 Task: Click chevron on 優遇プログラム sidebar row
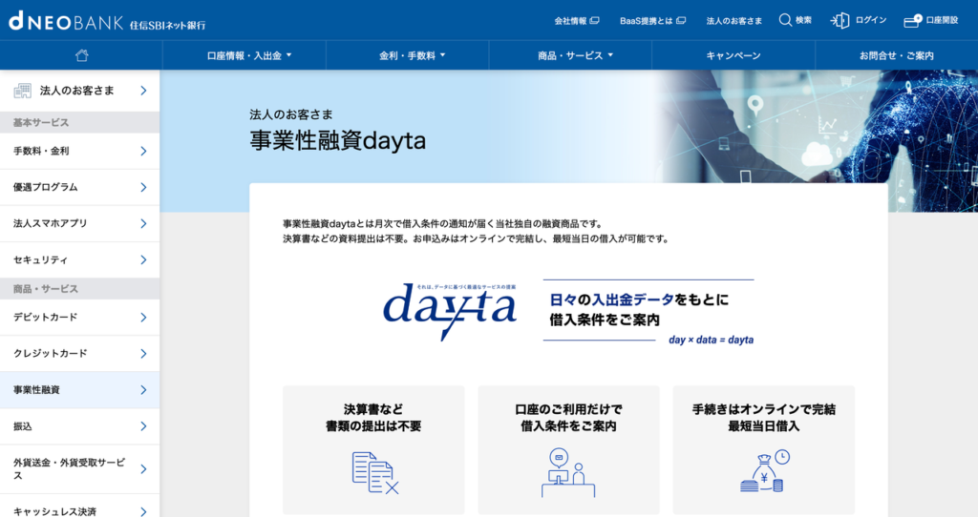(143, 187)
